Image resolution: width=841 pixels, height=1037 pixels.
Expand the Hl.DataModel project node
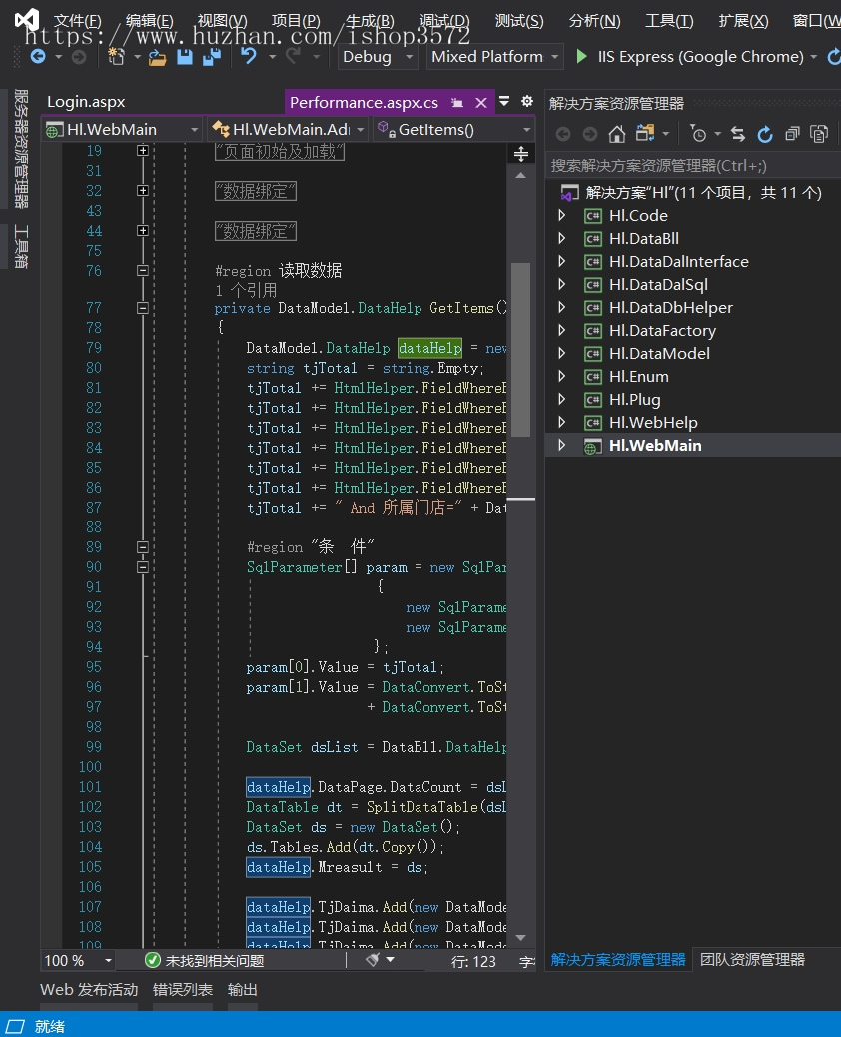click(562, 354)
